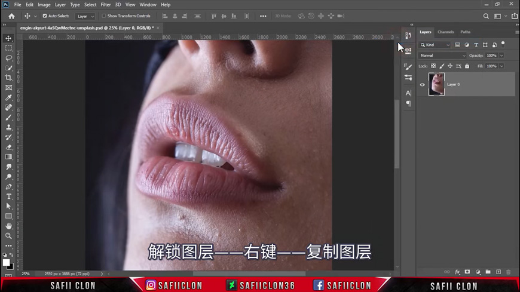Viewport: 520px width, 292px height.
Task: Open the Window menu
Action: [148, 5]
